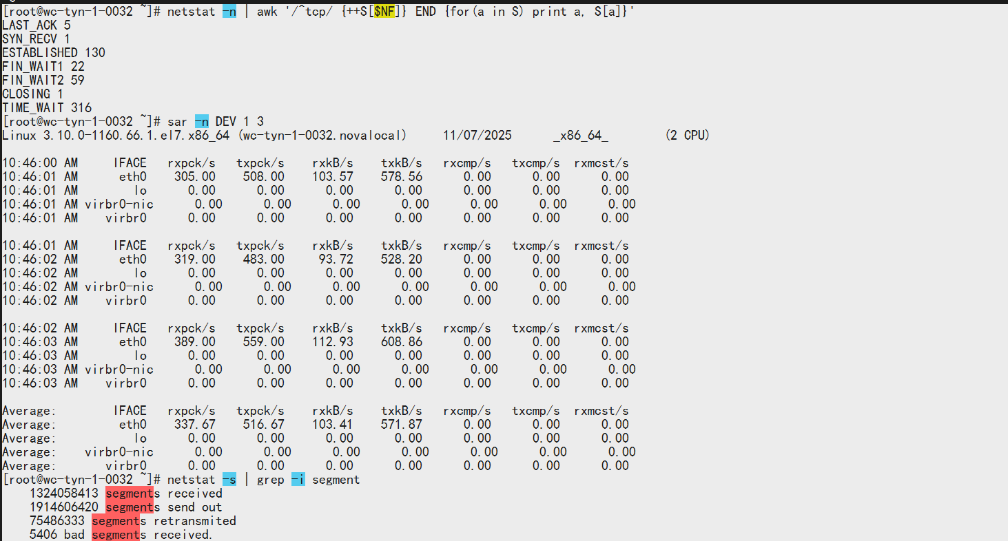The width and height of the screenshot is (1008, 541).
Task: Click the "FIN_WAIT2 59" line
Action: point(43,81)
